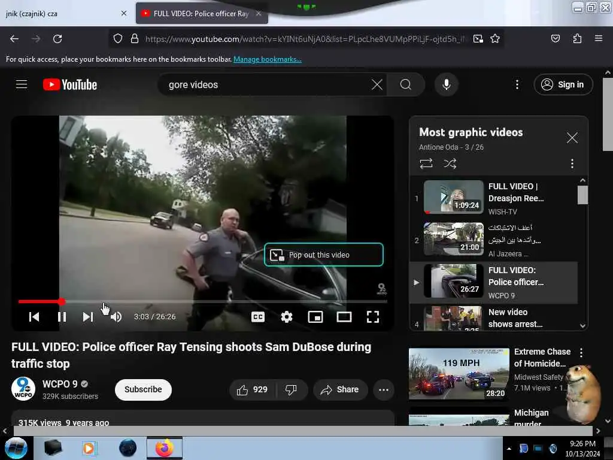Screen dimensions: 613x460
Task: Like the video (929)
Action: coord(253,389)
